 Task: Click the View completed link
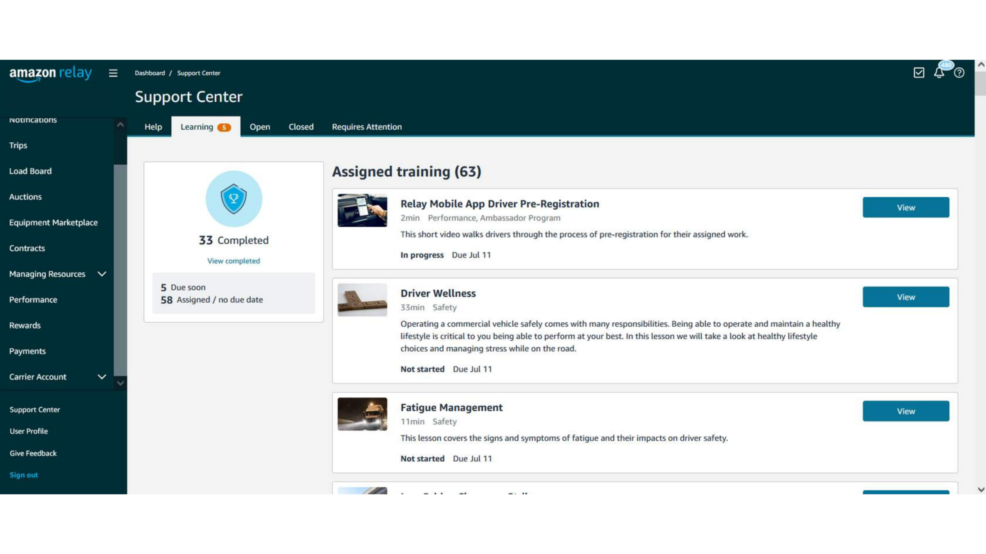[233, 261]
